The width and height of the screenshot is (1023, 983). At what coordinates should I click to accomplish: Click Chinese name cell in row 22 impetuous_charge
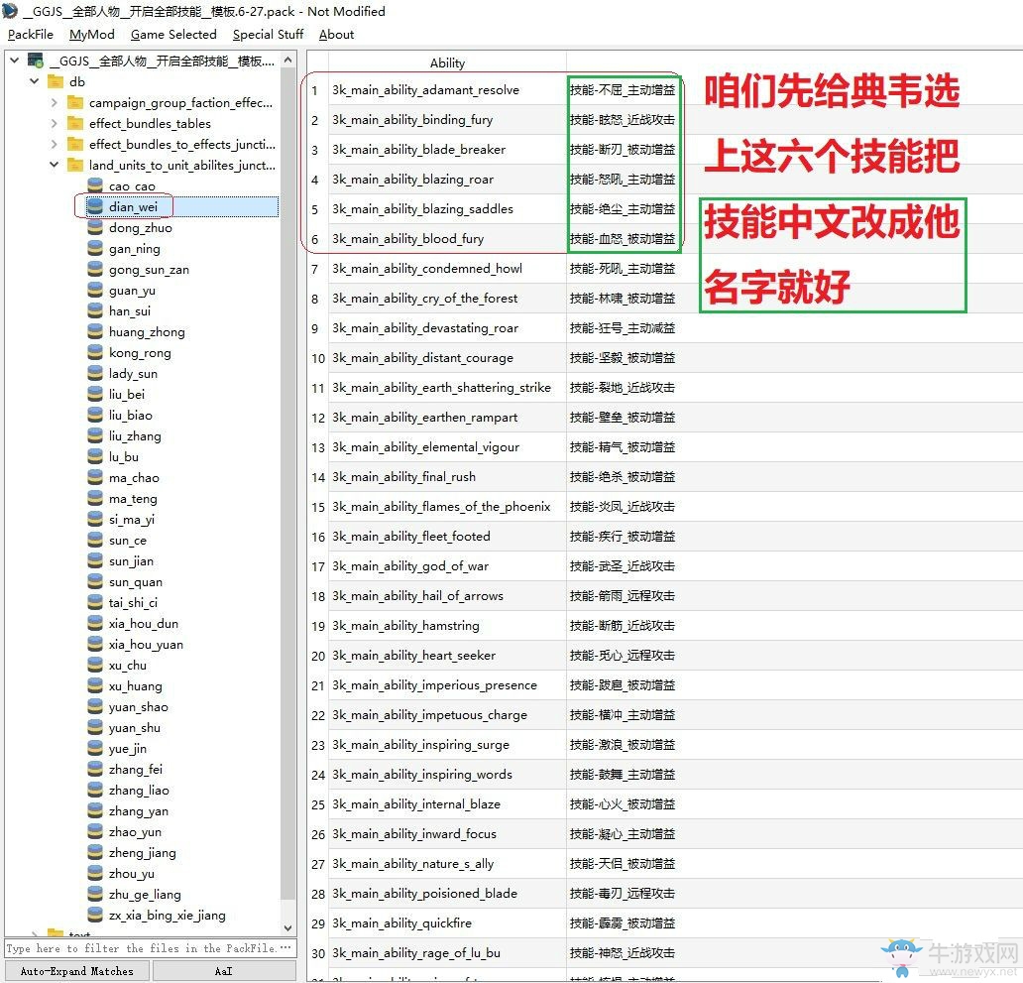[x=623, y=715]
